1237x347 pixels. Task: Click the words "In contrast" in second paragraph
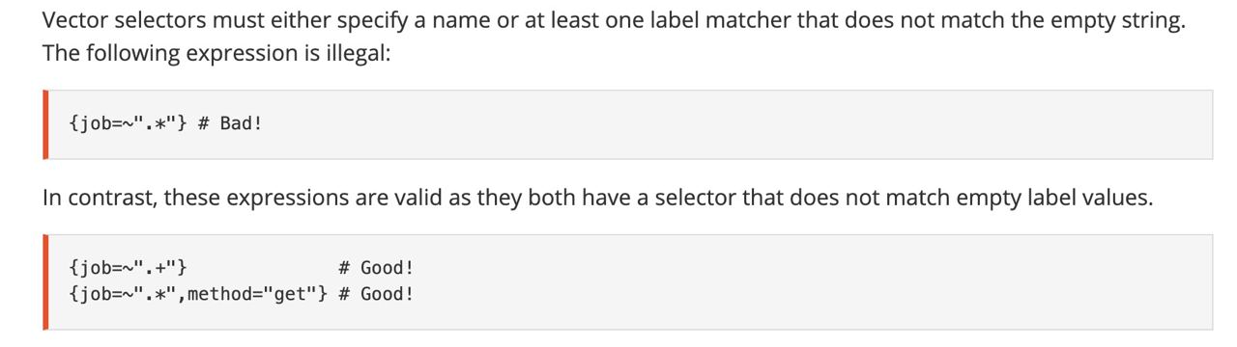click(98, 198)
